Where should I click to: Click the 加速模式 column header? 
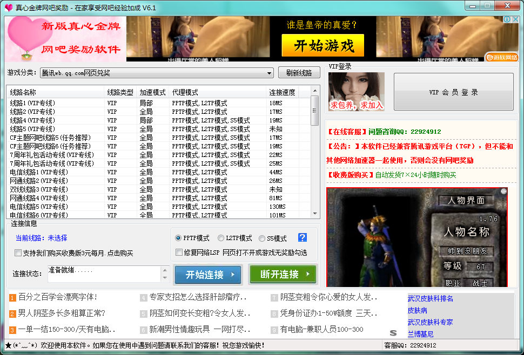(x=153, y=92)
